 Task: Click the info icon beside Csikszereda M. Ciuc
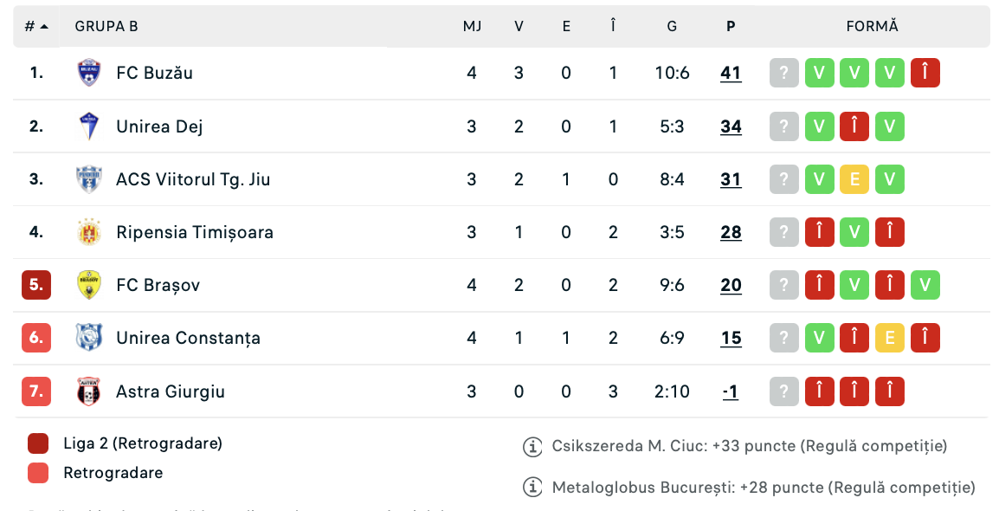532,447
